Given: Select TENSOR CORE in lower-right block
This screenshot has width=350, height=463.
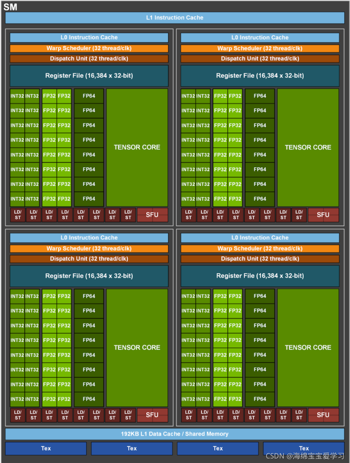Looking at the screenshot, I should point(308,348).
